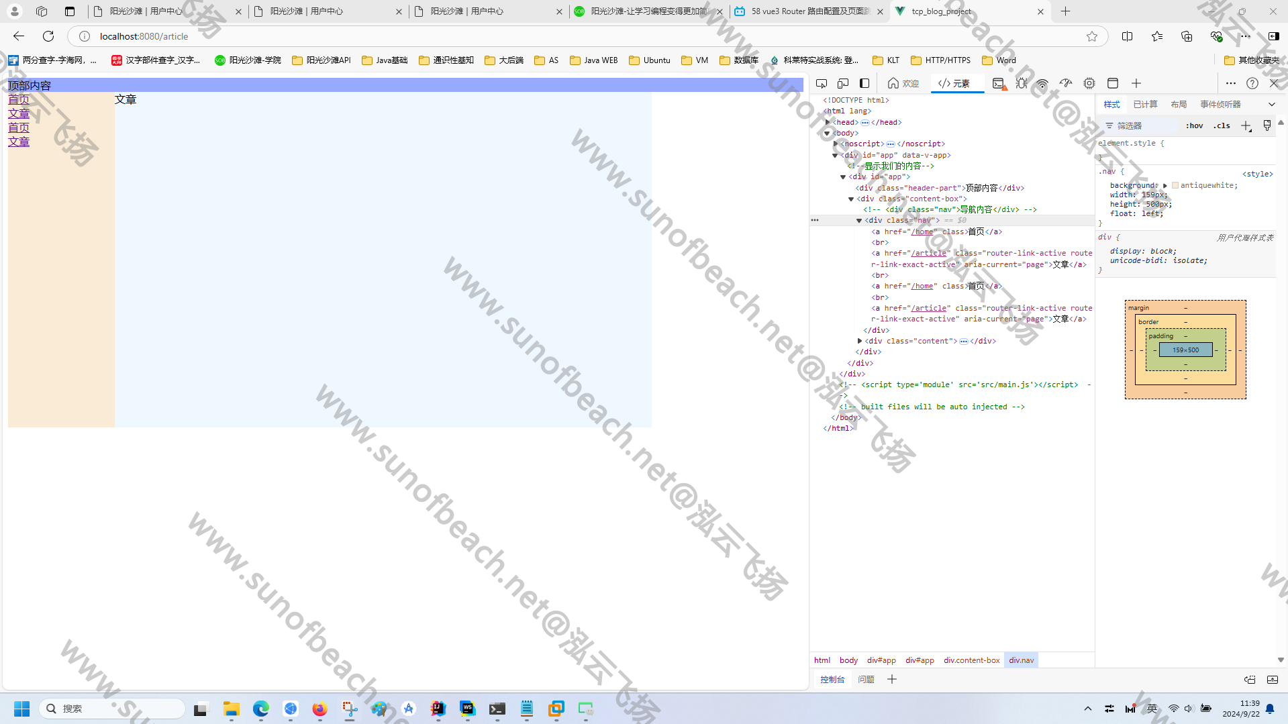Screen dimensions: 1288x724
Task: Open Firefox from the taskbar
Action: pos(319,709)
